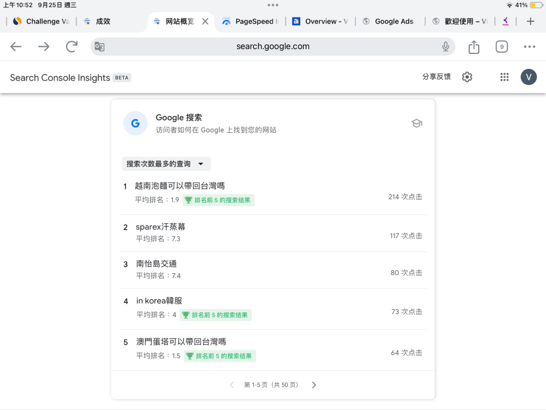Click the browser back arrow
546x410 pixels.
16,46
